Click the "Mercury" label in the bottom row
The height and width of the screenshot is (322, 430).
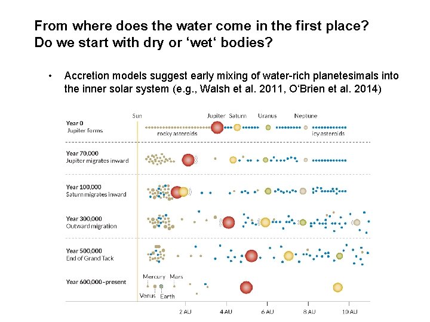click(154, 277)
